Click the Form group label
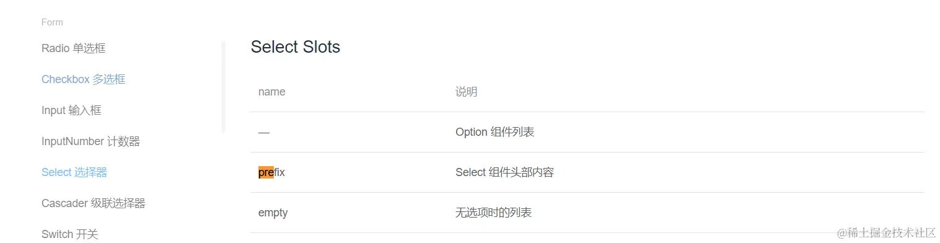 click(x=52, y=22)
